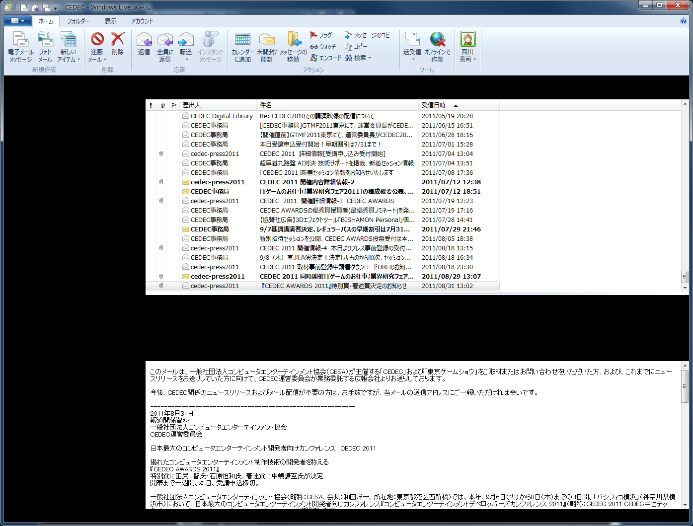The height and width of the screenshot is (526, 693).
Task: Click message list scrollbar up arrow
Action: point(685,104)
